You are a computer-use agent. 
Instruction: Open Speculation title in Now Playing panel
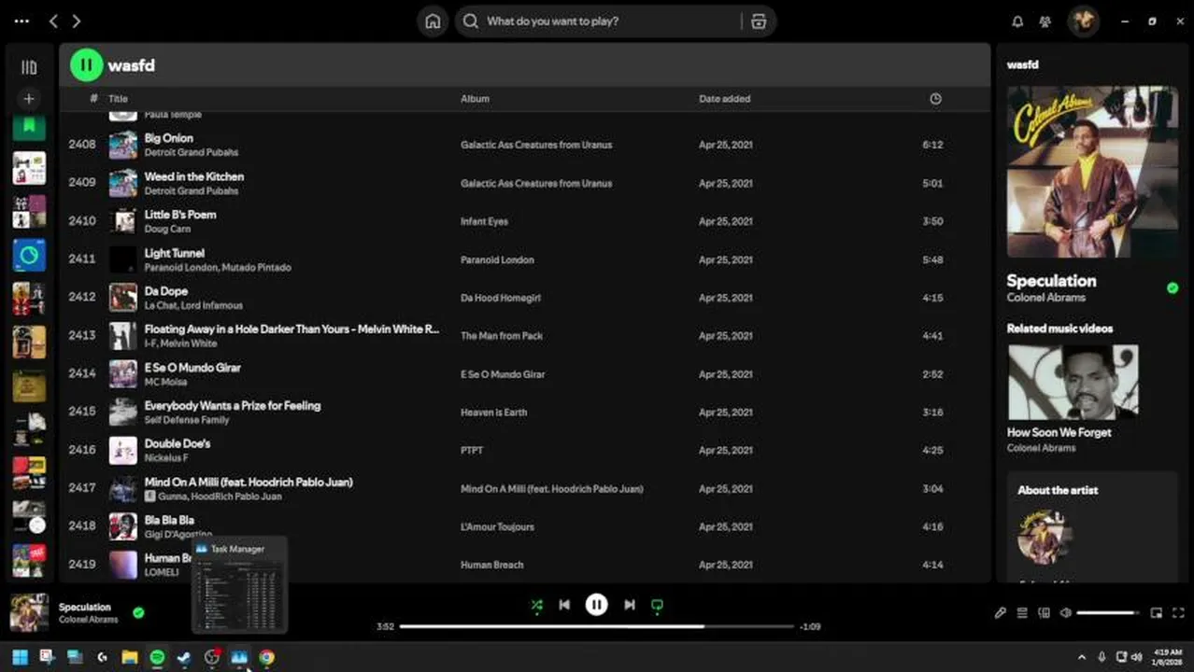(1051, 280)
